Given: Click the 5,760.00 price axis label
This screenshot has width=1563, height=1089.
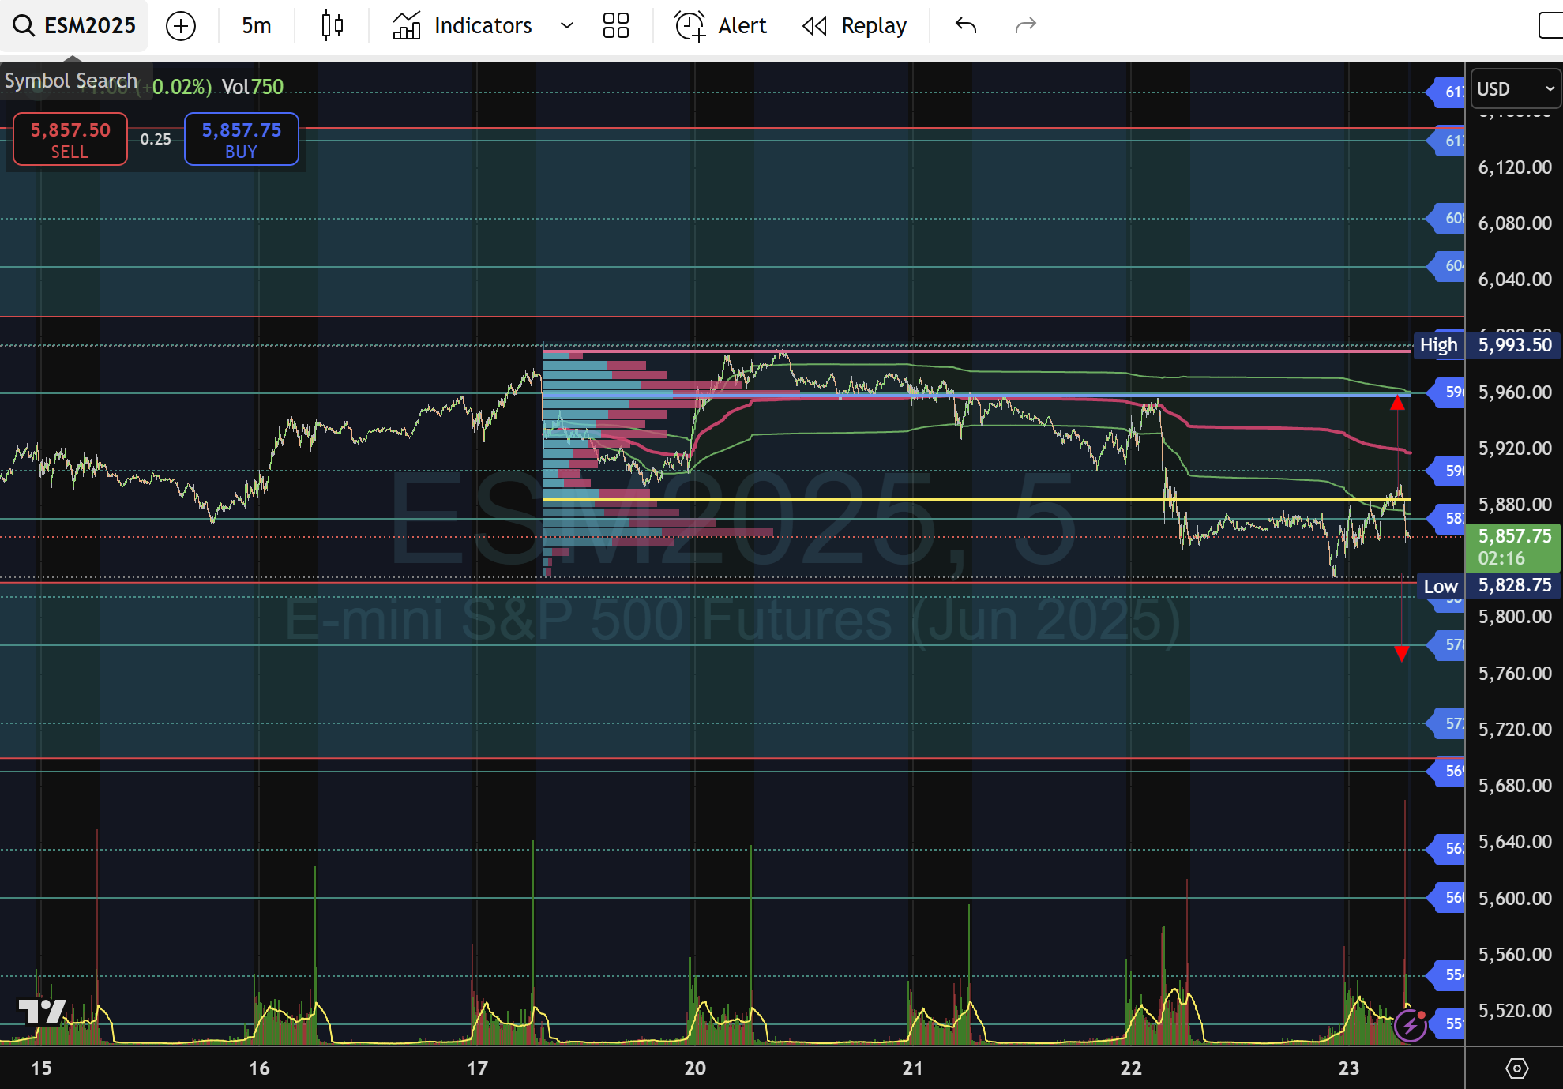Looking at the screenshot, I should coord(1515,674).
